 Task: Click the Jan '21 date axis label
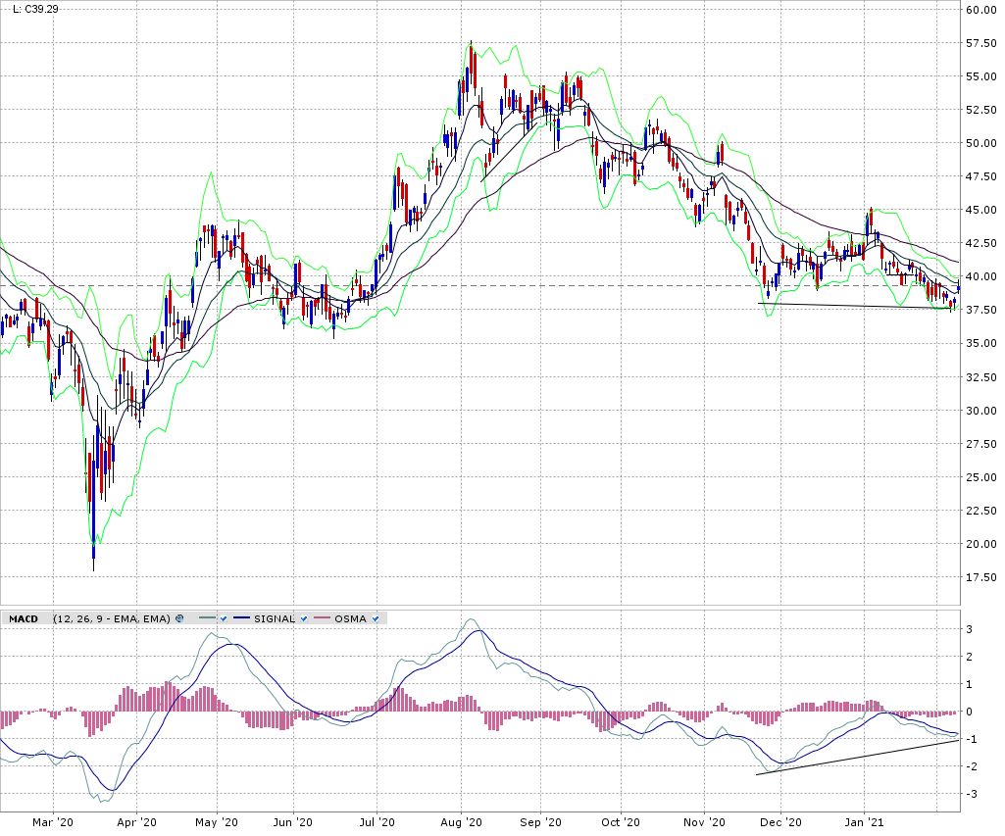tap(864, 822)
